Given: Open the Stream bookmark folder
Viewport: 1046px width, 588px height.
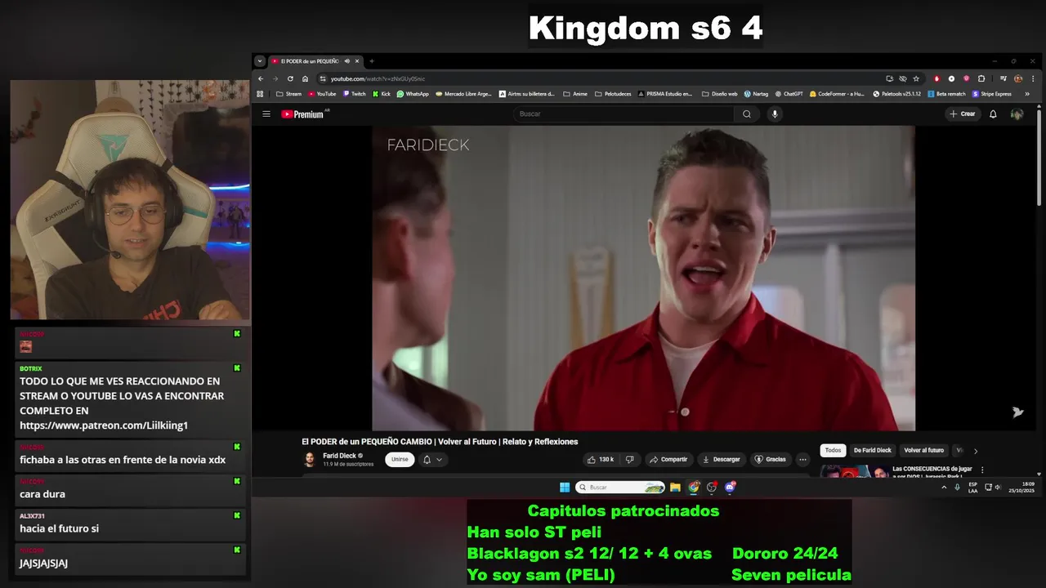Looking at the screenshot, I should pyautogui.click(x=288, y=94).
